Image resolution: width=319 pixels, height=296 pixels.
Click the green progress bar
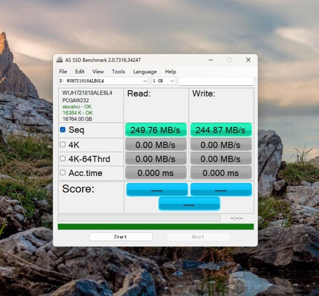click(156, 227)
